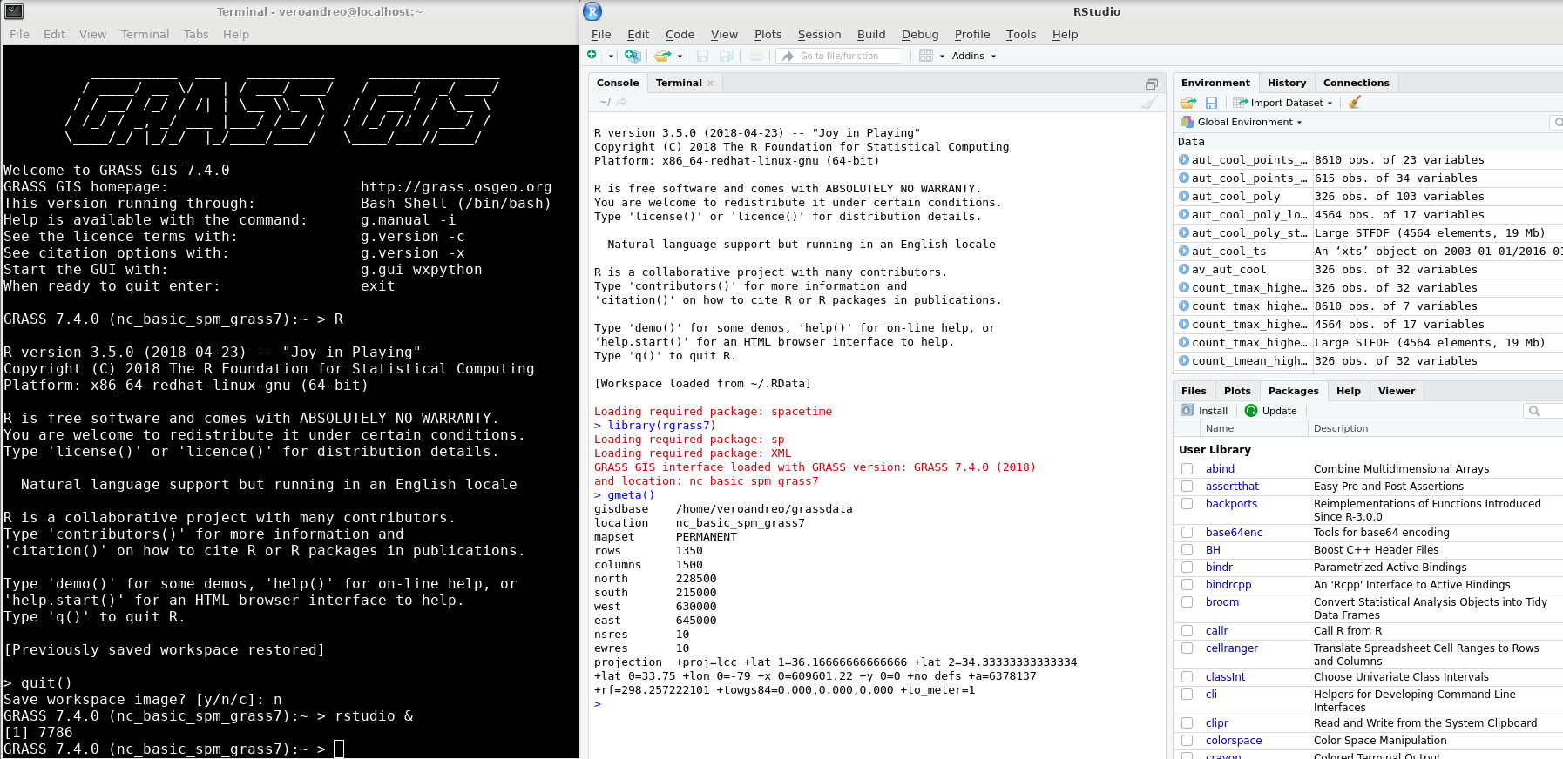This screenshot has height=759, width=1563.
Task: Click the Go to file/function field
Action: pyautogui.click(x=840, y=56)
